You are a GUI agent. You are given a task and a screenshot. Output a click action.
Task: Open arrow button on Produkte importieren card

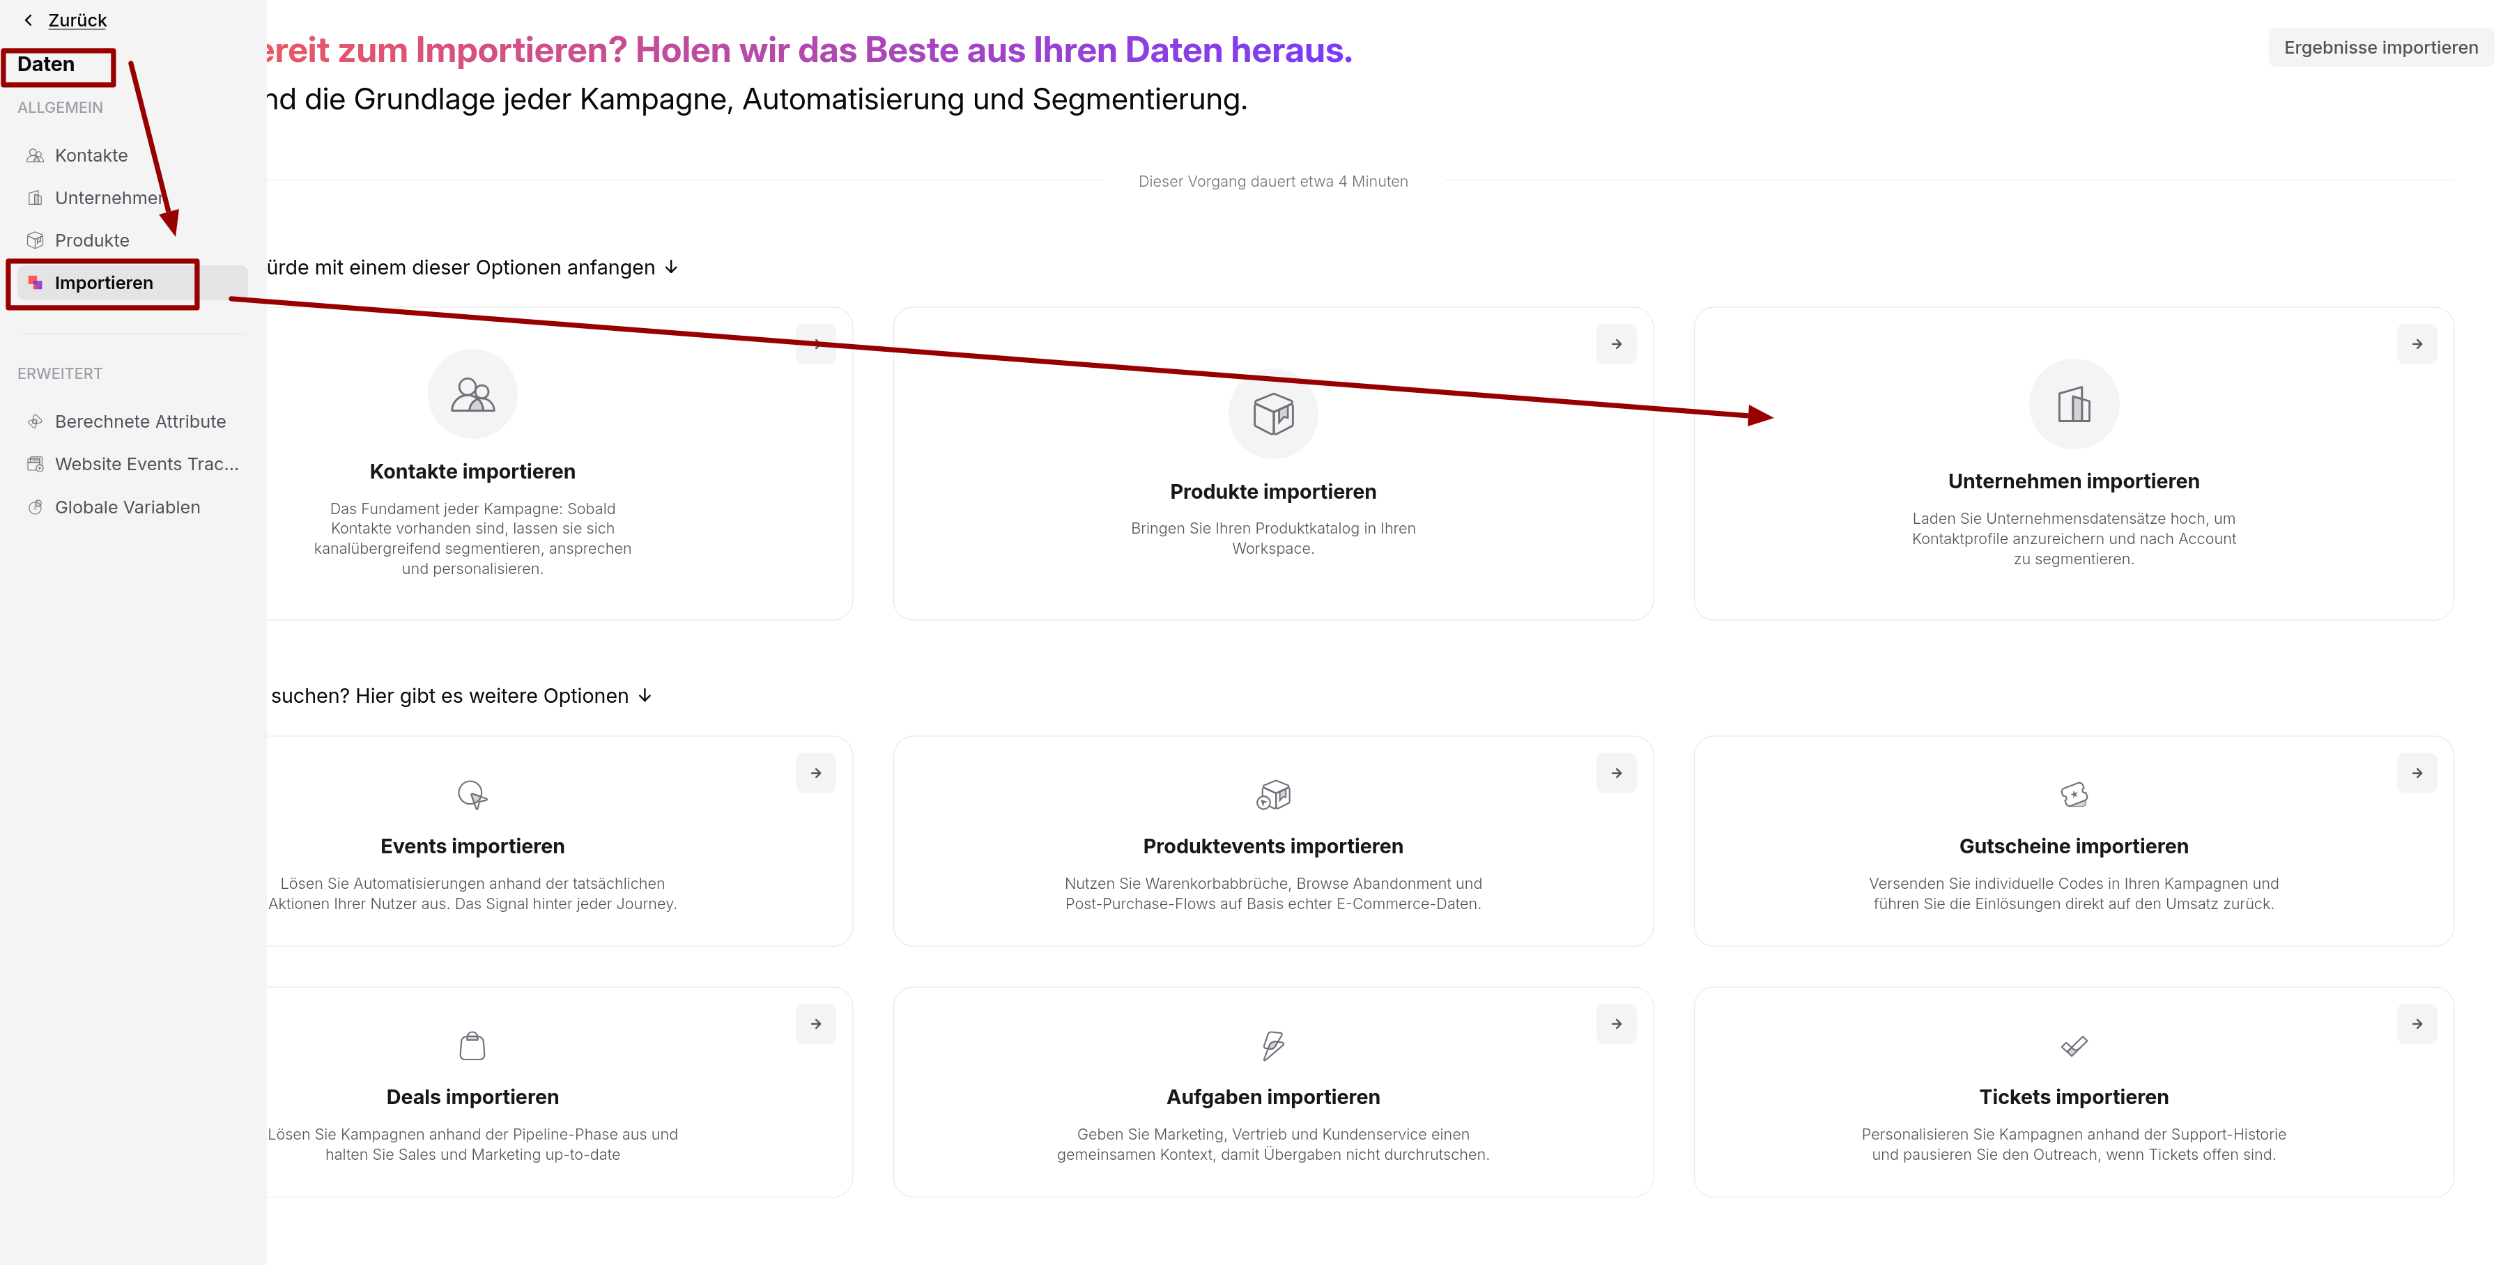pyautogui.click(x=1615, y=343)
